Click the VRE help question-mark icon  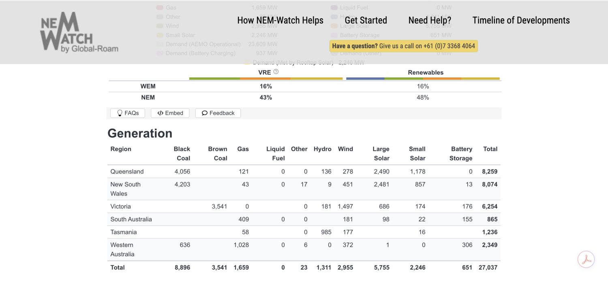click(276, 72)
